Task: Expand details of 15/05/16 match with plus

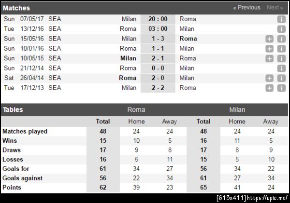Action: [x=269, y=39]
